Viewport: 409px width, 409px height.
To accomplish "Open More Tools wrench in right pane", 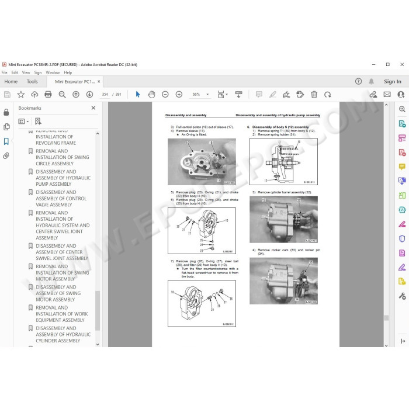I will coord(402,296).
